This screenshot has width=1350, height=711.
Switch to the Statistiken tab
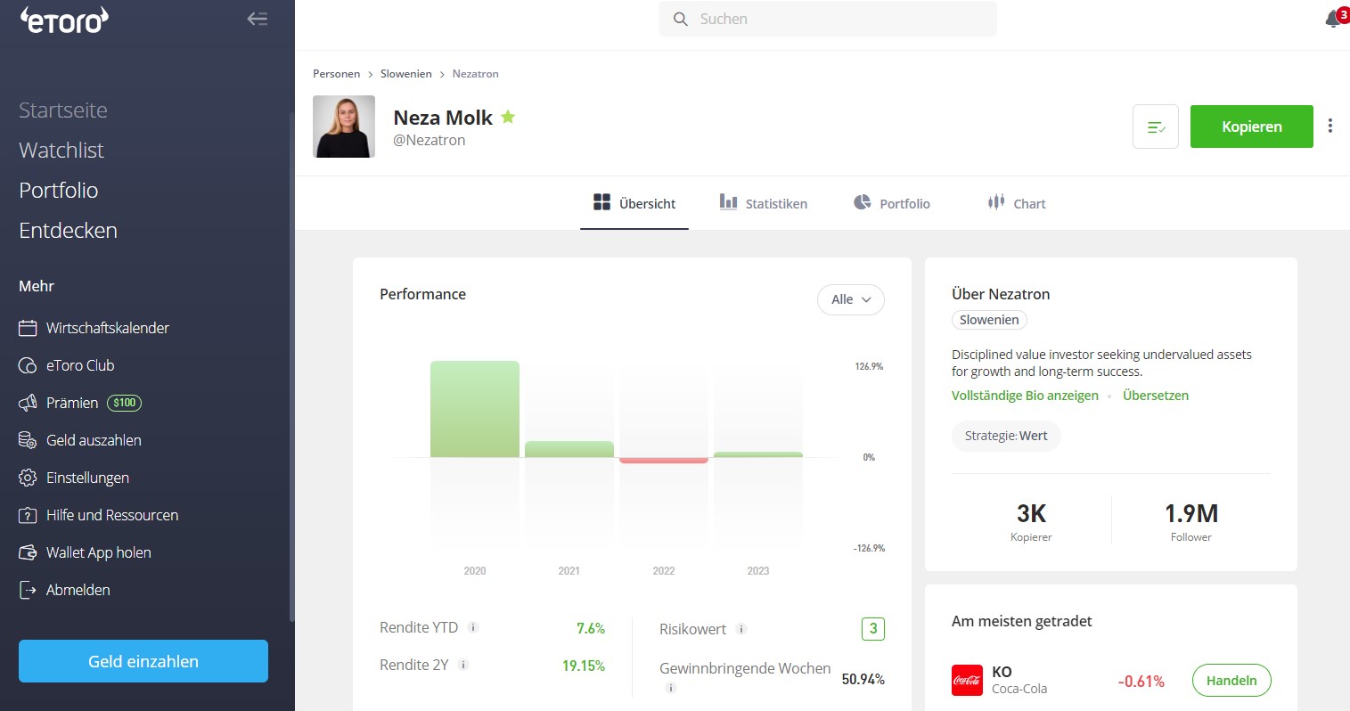pos(764,203)
